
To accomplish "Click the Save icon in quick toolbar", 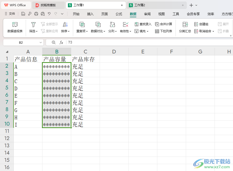I will (x=23, y=14).
